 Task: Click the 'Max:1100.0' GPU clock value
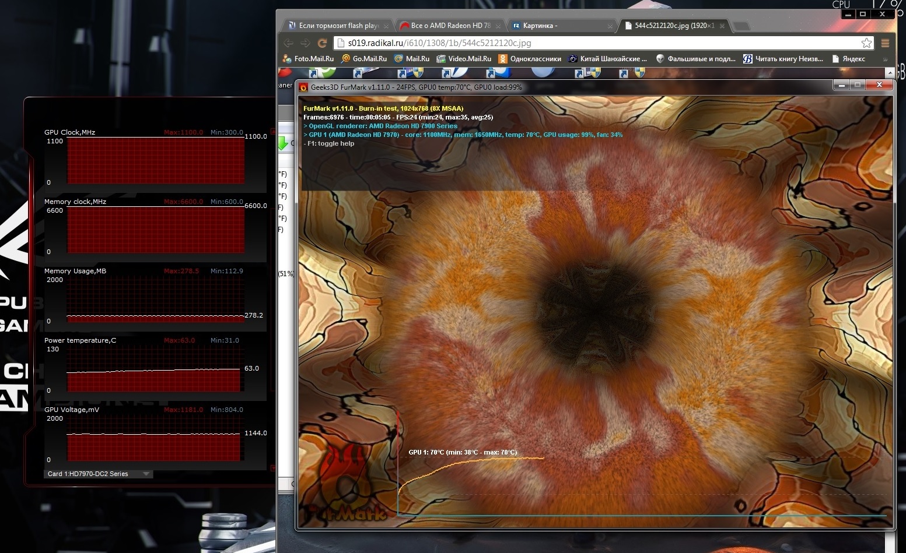coord(183,132)
